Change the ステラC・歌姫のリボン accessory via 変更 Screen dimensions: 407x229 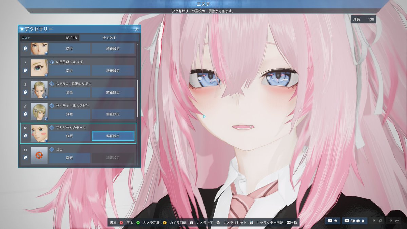pyautogui.click(x=70, y=92)
